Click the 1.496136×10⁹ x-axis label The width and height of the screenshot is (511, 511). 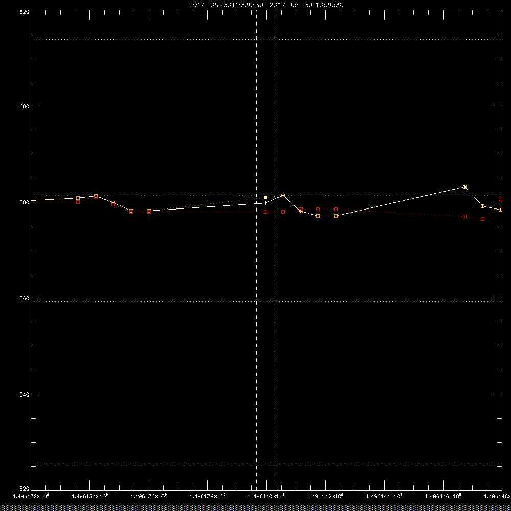pos(149,496)
